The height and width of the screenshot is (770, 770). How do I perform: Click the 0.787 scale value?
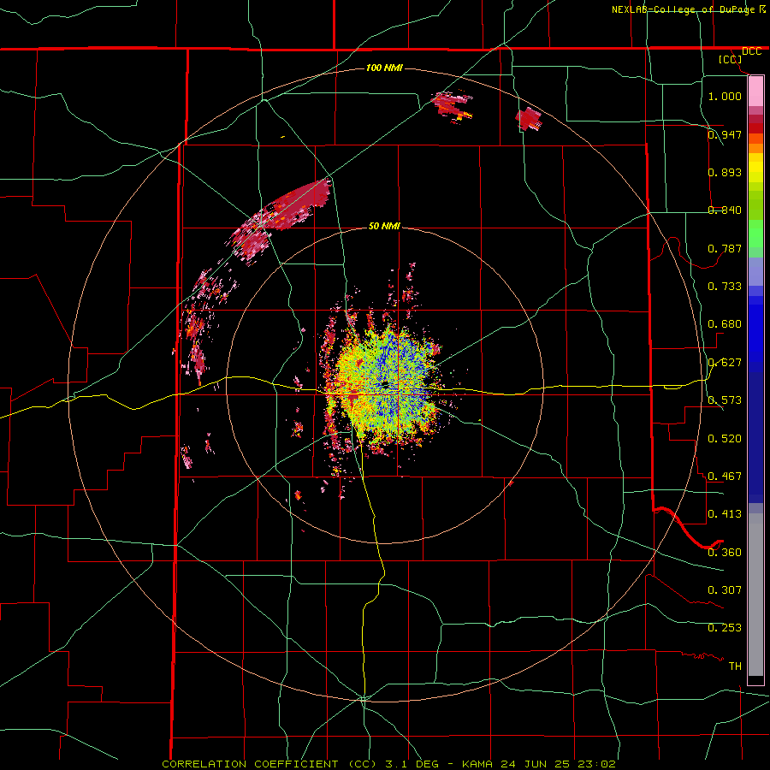[x=725, y=248]
